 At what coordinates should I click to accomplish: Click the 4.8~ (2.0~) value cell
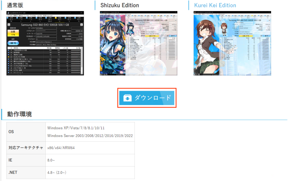point(90,172)
